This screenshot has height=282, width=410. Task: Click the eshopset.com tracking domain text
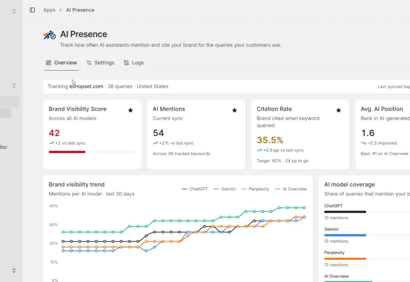tap(86, 87)
